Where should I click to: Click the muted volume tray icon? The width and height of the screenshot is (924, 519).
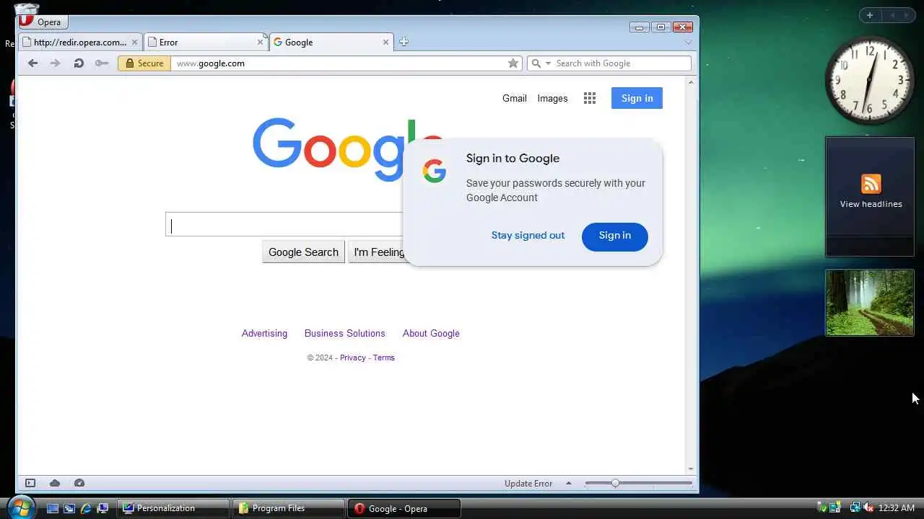[868, 507]
